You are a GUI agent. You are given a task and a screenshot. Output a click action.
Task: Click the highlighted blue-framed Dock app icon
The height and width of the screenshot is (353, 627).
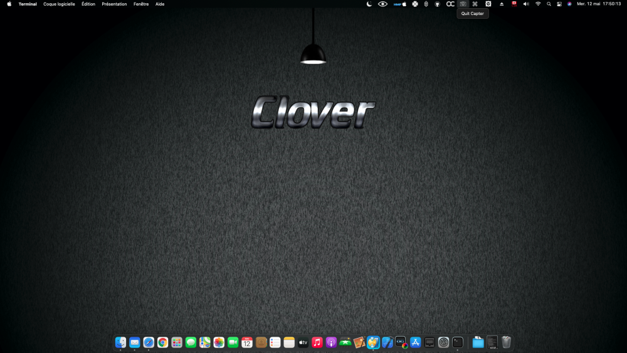(x=373, y=342)
